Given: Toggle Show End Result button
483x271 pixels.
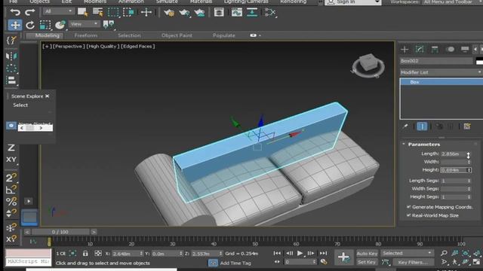Looking at the screenshot, I should [422, 126].
